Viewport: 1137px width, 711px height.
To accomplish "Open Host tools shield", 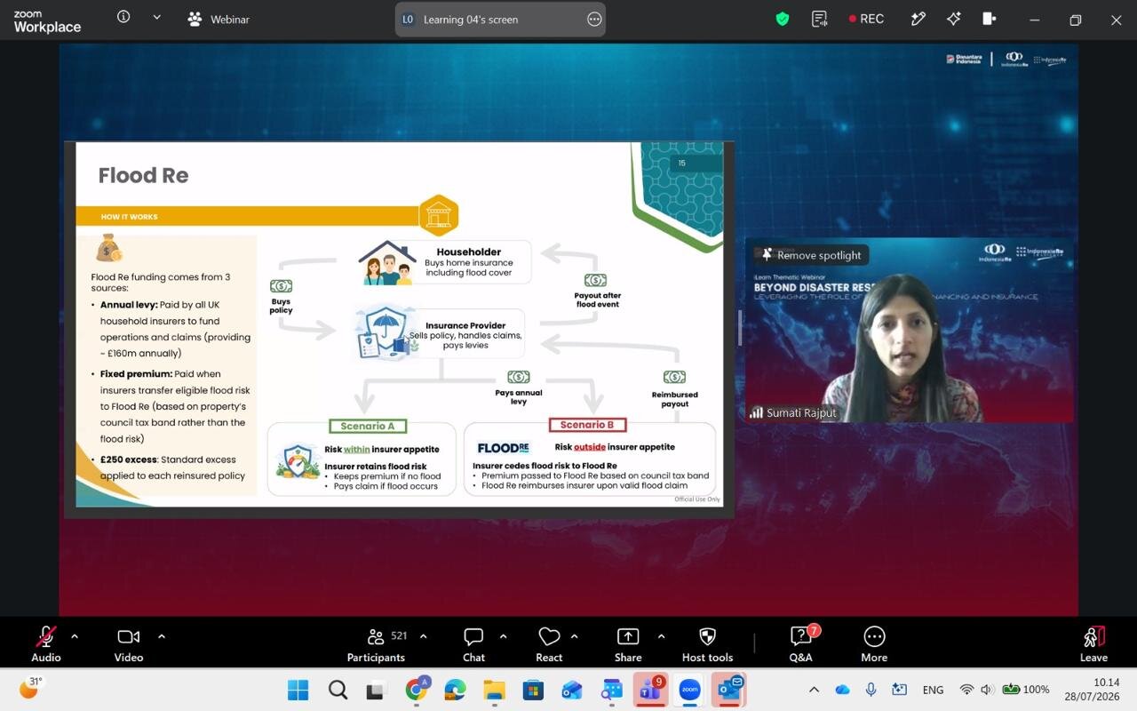I will point(707,643).
